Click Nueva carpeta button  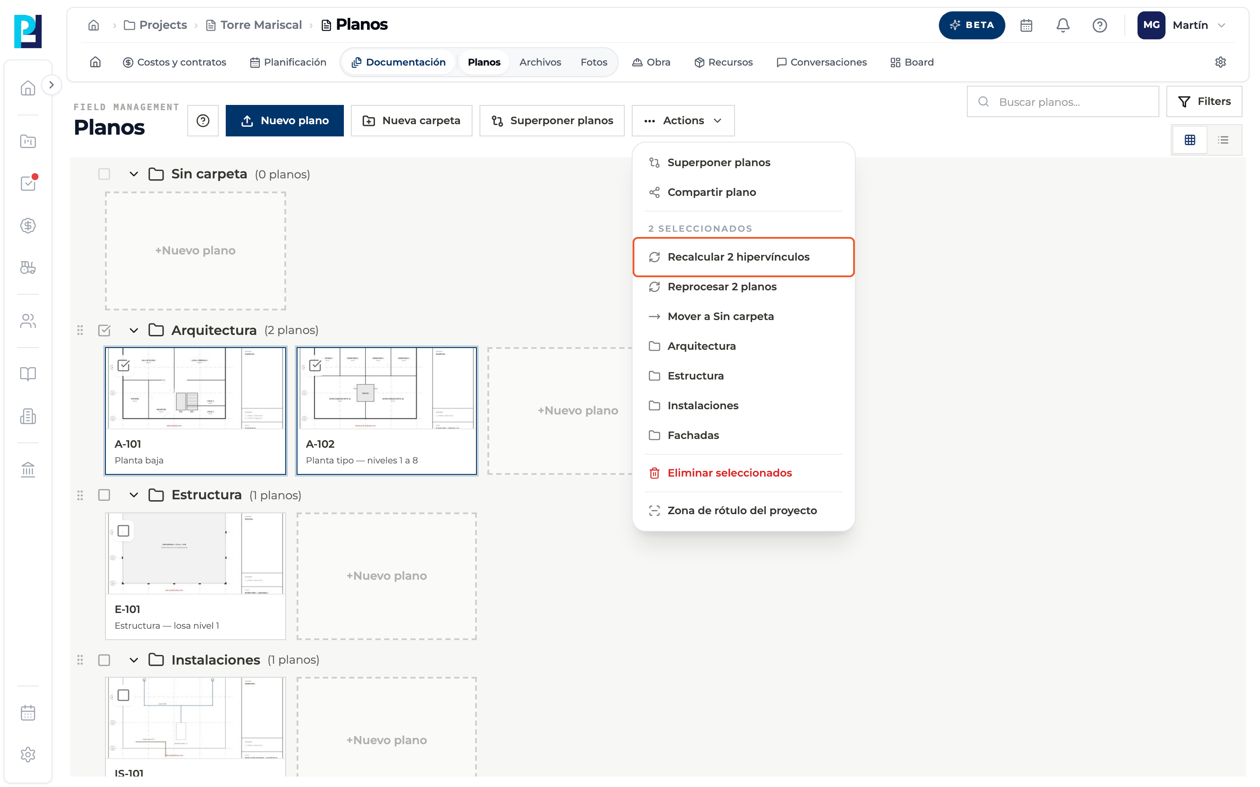coord(411,121)
